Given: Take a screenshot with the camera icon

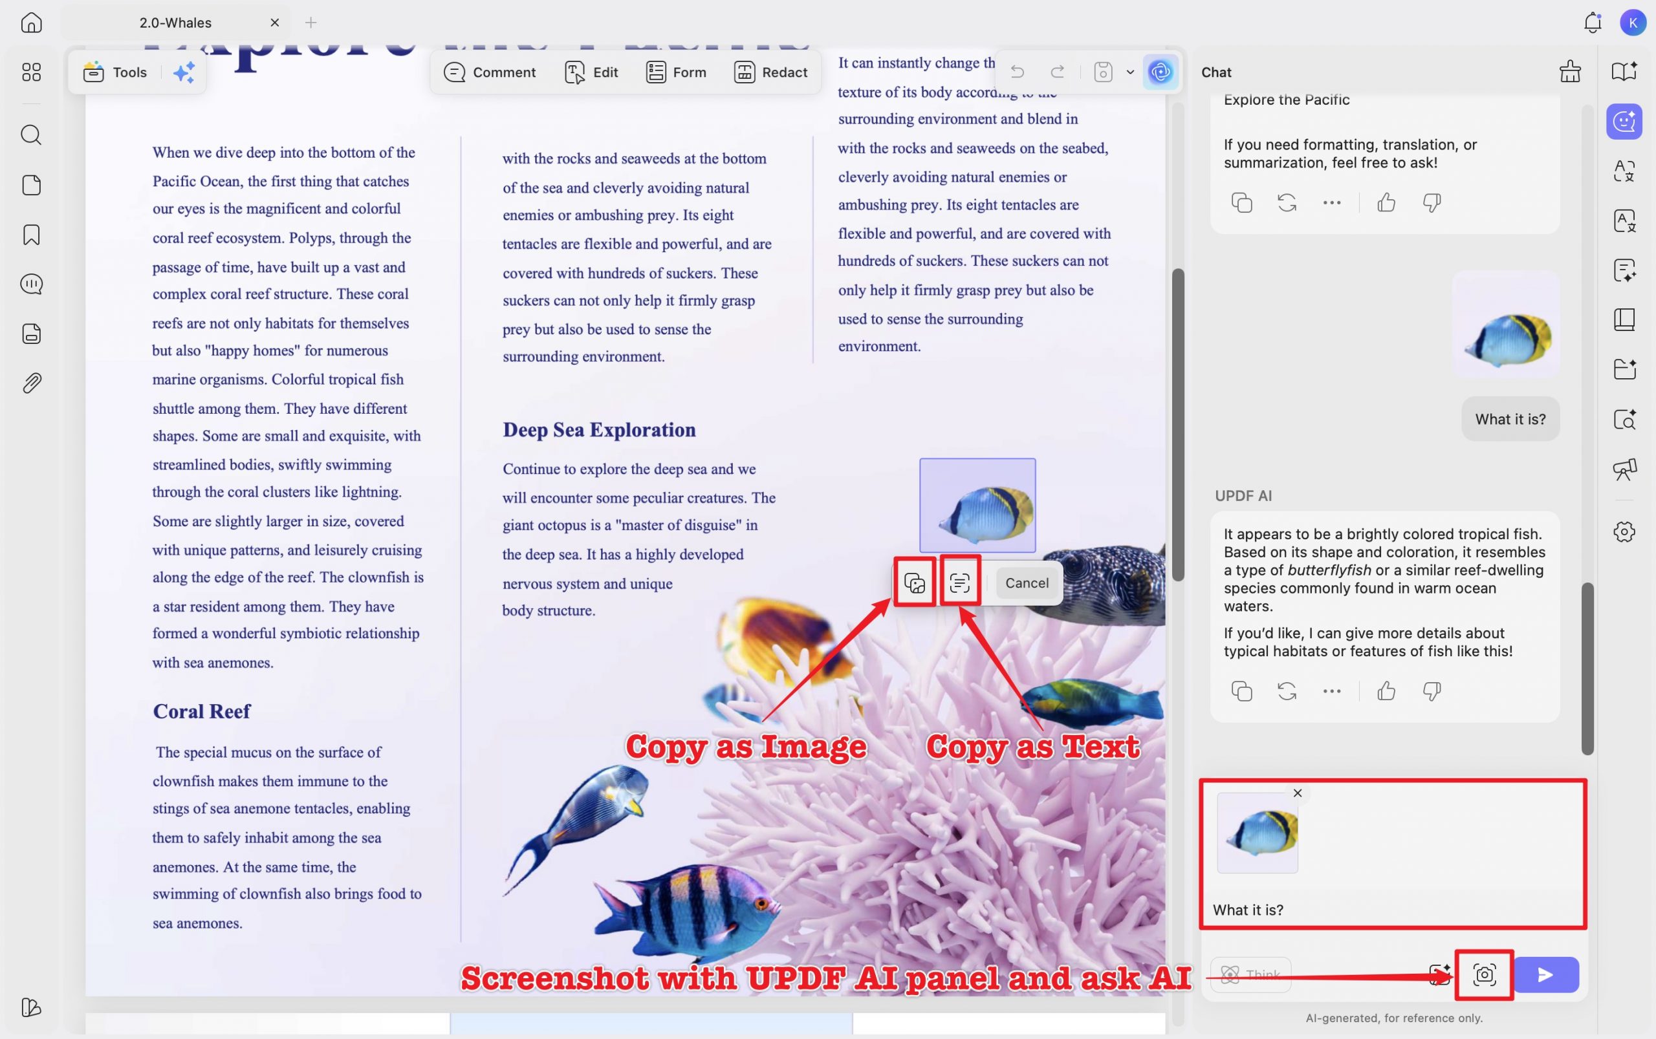Looking at the screenshot, I should pyautogui.click(x=1484, y=974).
